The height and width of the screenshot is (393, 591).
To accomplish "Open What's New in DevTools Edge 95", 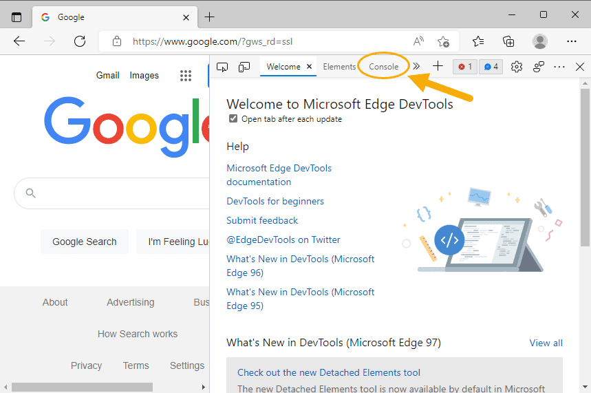I will click(x=301, y=299).
